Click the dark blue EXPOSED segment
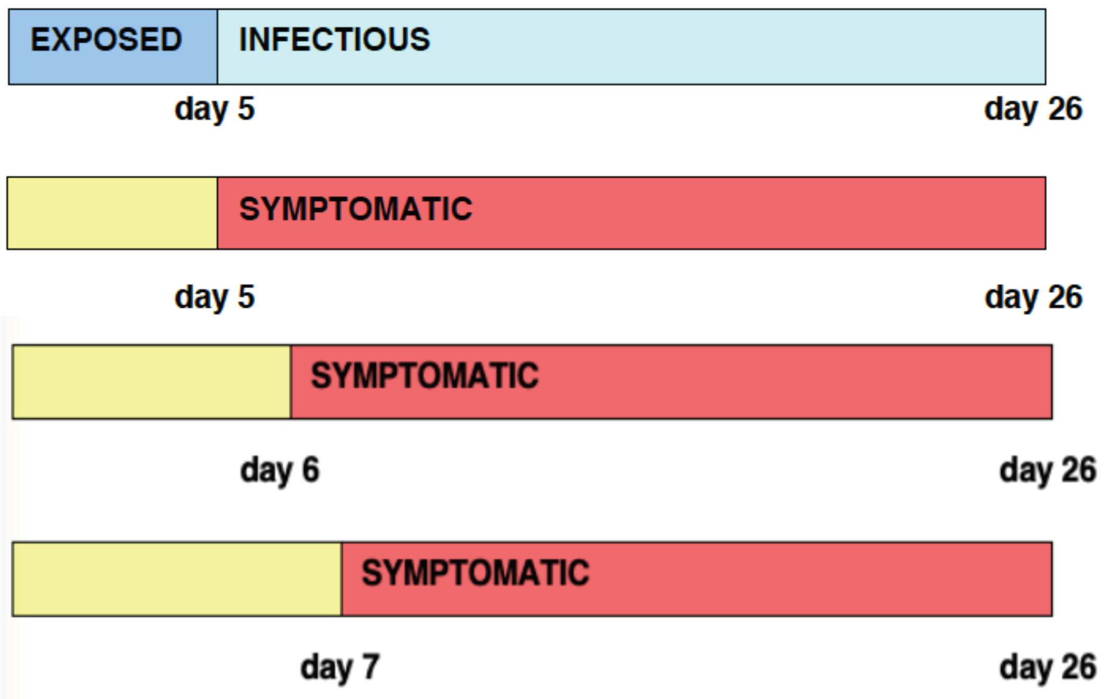Screen dimensions: 1107x699 113,47
